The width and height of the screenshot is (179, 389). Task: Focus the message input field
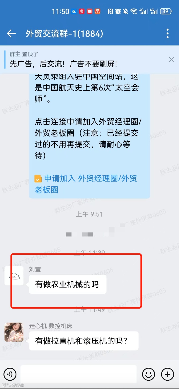coord(78,374)
